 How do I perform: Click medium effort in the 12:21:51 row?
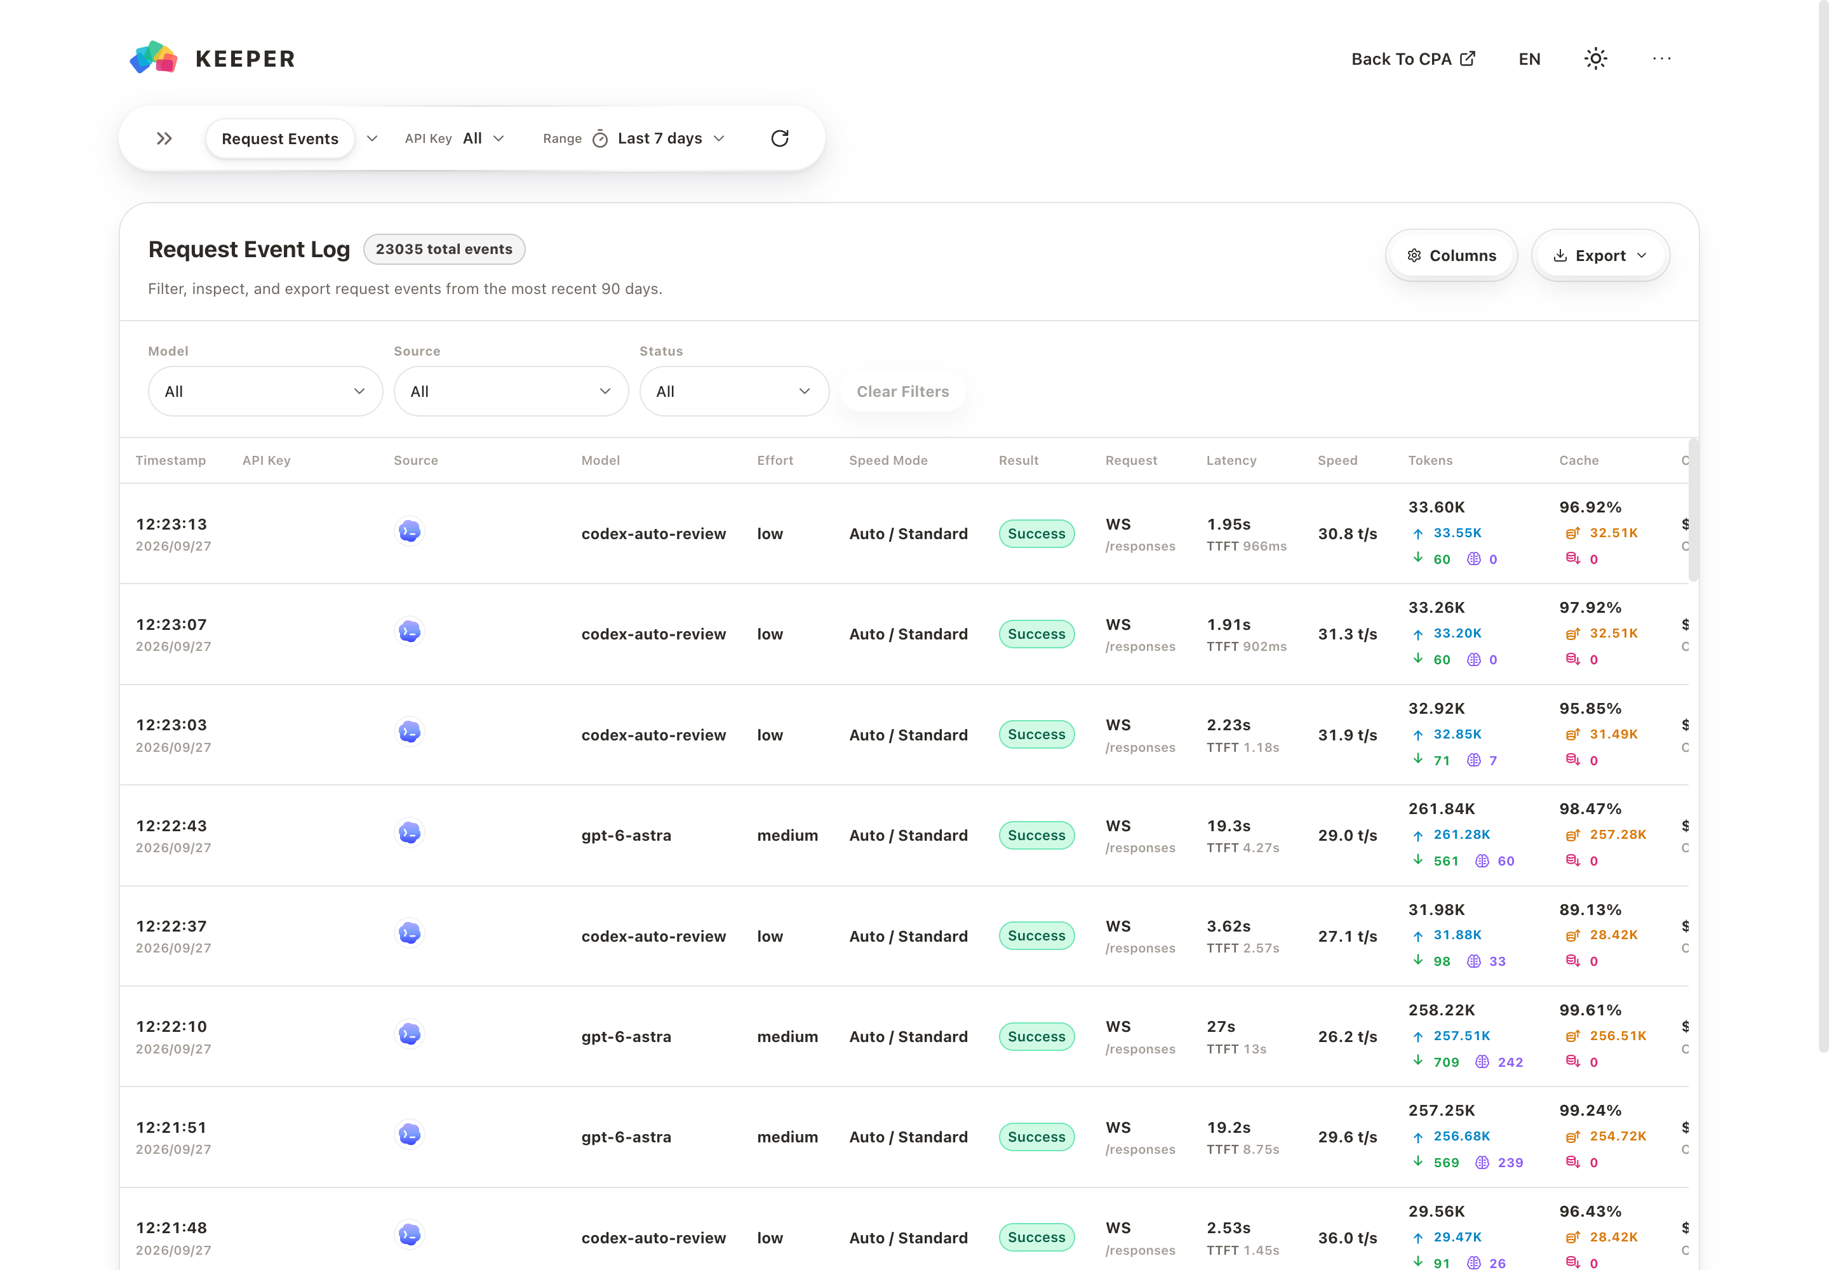[x=787, y=1137]
